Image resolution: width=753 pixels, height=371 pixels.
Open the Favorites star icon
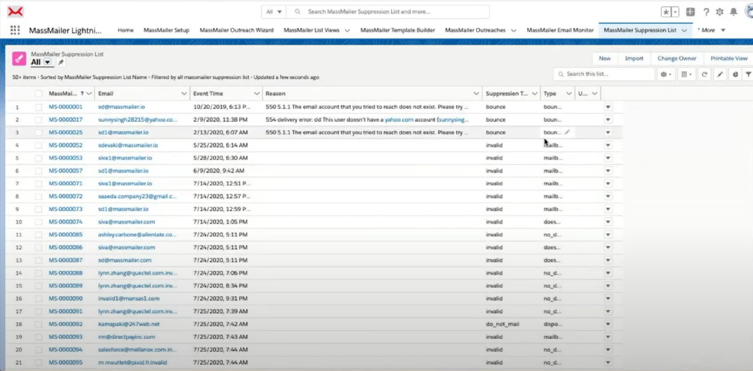[666, 12]
